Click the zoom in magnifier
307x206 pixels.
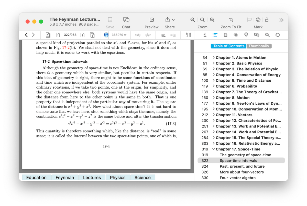click(212, 20)
